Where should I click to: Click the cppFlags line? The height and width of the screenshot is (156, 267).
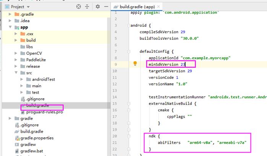(x=179, y=117)
